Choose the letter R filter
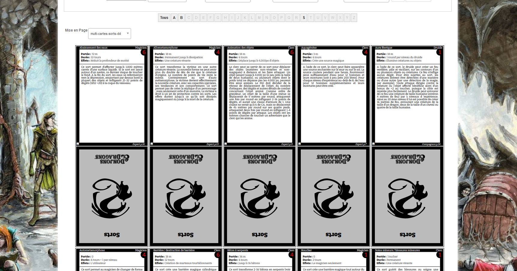The image size is (517, 271). [x=296, y=18]
